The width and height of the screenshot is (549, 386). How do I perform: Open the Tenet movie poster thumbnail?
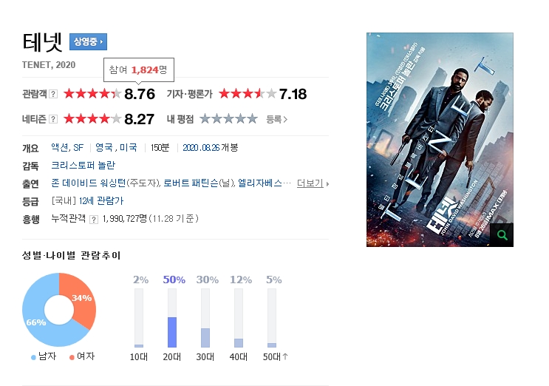pyautogui.click(x=440, y=140)
